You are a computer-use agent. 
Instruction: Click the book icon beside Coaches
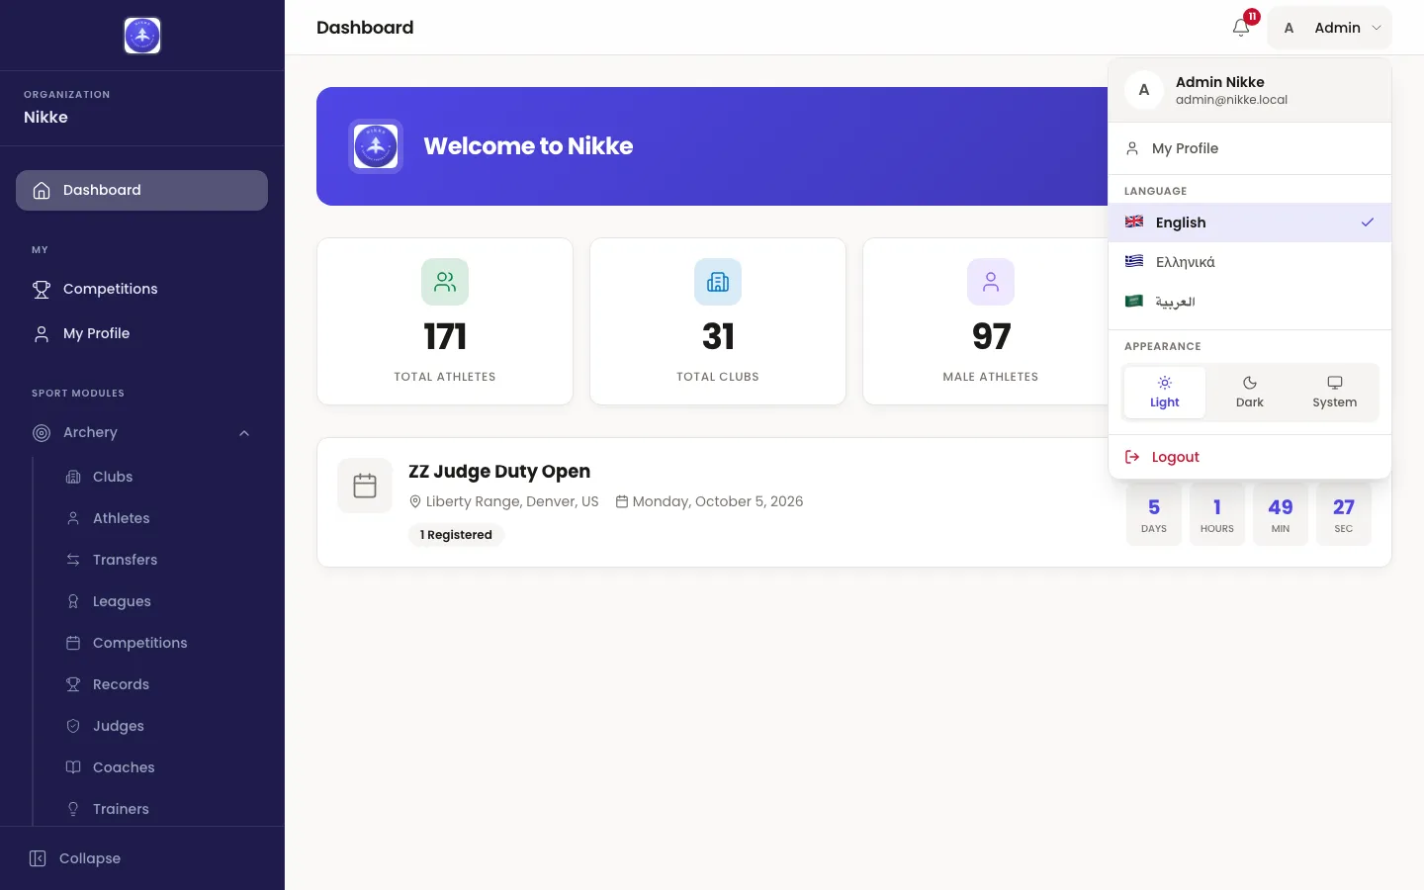point(73,767)
